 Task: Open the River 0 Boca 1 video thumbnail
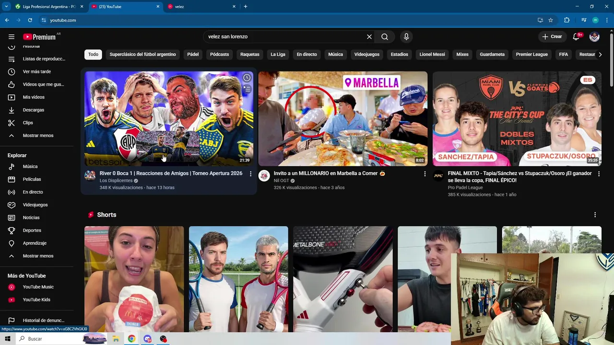click(x=169, y=118)
